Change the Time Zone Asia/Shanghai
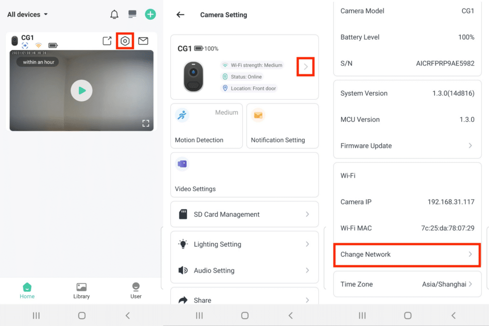Screen dimensions: 489x326 click(x=407, y=284)
